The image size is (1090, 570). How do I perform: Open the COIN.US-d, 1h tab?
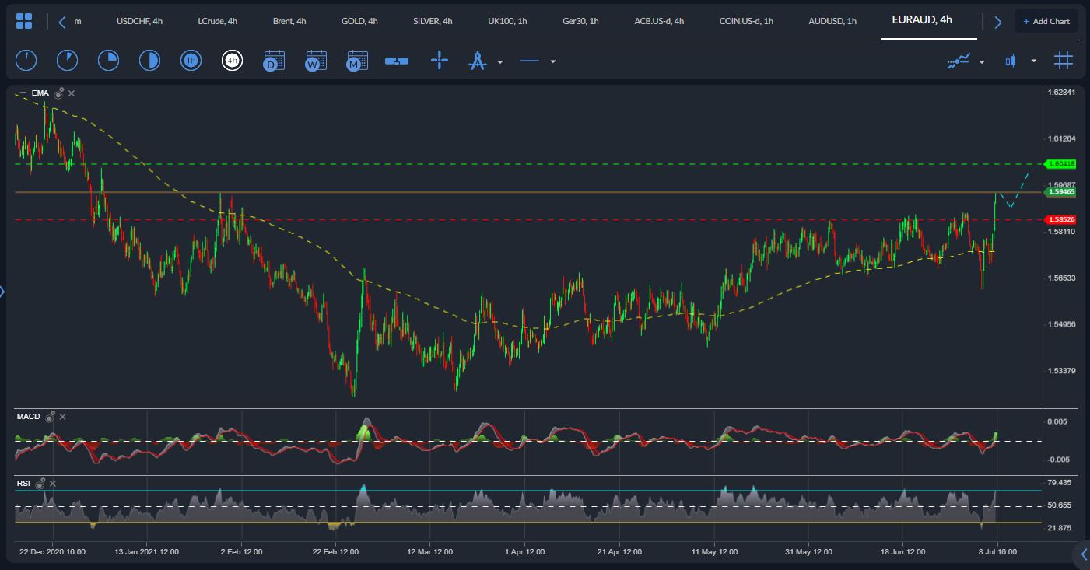click(746, 21)
